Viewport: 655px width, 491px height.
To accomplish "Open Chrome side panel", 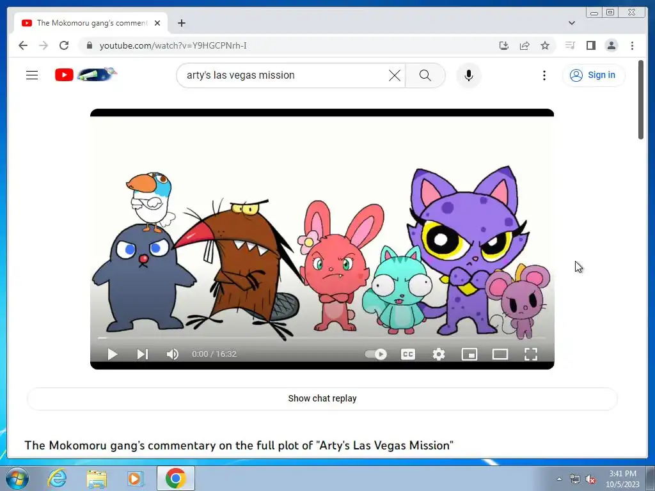I will (x=590, y=45).
